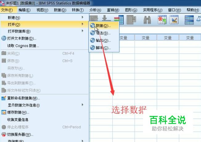The width and height of the screenshot is (201, 142).
Task: Open the Analyze menu (分析)
Action: point(95,10)
